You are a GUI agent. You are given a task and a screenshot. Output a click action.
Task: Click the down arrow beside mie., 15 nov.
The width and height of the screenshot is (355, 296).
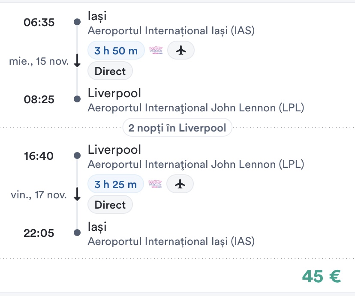point(77,61)
